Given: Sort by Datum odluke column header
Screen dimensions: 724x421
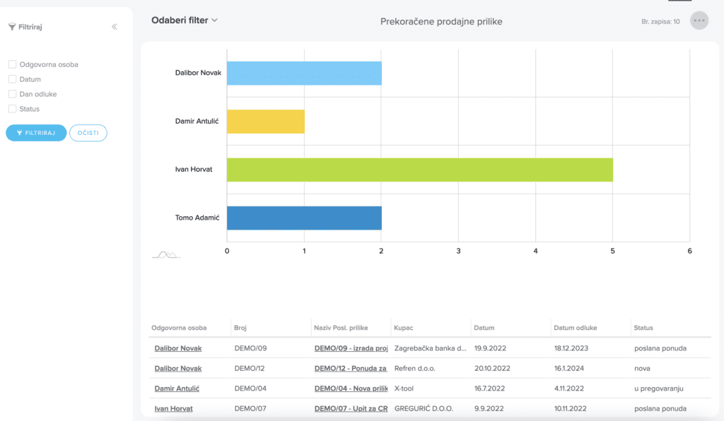Looking at the screenshot, I should point(576,328).
